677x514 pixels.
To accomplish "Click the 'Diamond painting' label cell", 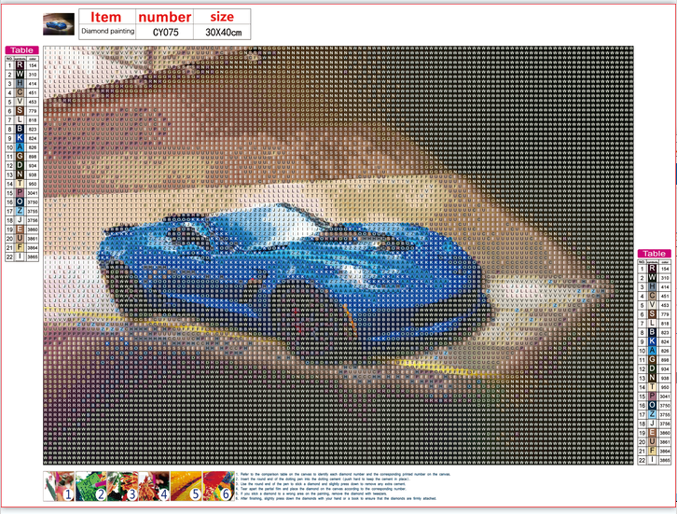I will 106,32.
